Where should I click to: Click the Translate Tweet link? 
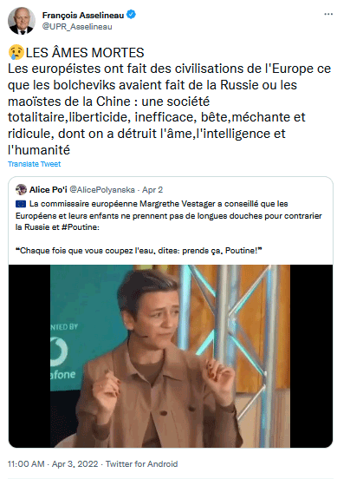pos(34,164)
